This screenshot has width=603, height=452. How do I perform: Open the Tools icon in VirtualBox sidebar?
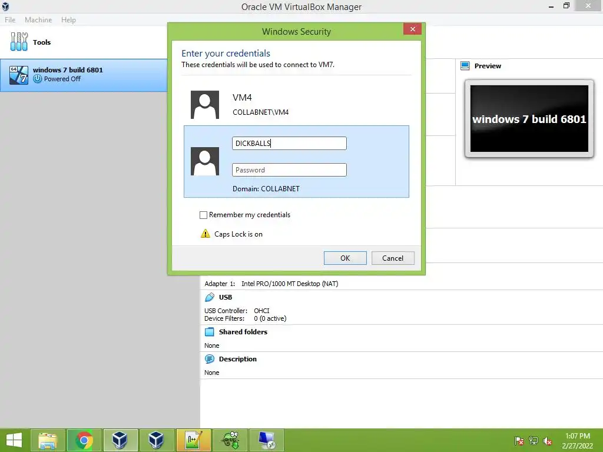click(19, 42)
